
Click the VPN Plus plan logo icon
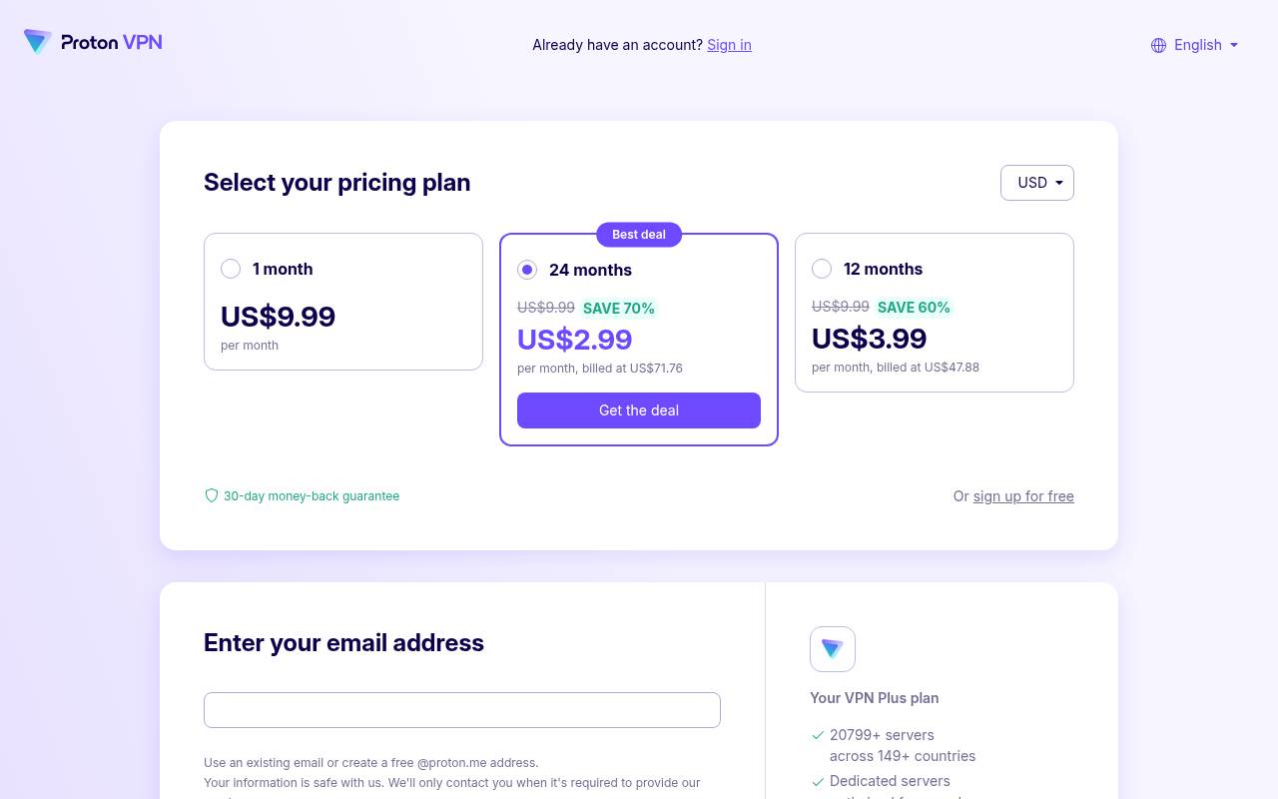click(x=833, y=649)
